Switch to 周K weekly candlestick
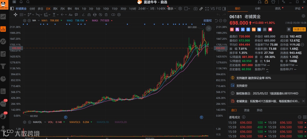The width and height of the screenshot is (307, 139). 55,9
